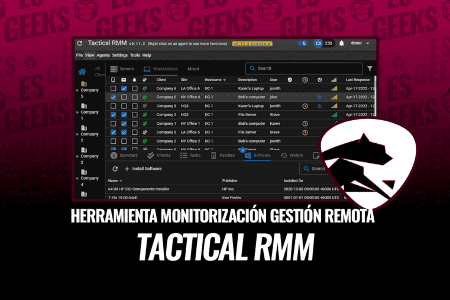Expand the Company 1 tree node
The width and height of the screenshot is (450, 300).
pyautogui.click(x=77, y=112)
